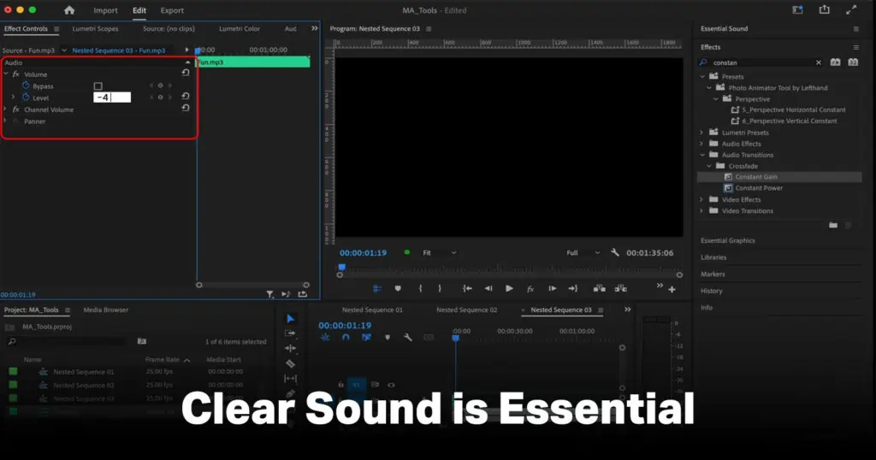Viewport: 876px width, 460px height.
Task: Switch to the Export workspace tab
Action: pos(172,10)
